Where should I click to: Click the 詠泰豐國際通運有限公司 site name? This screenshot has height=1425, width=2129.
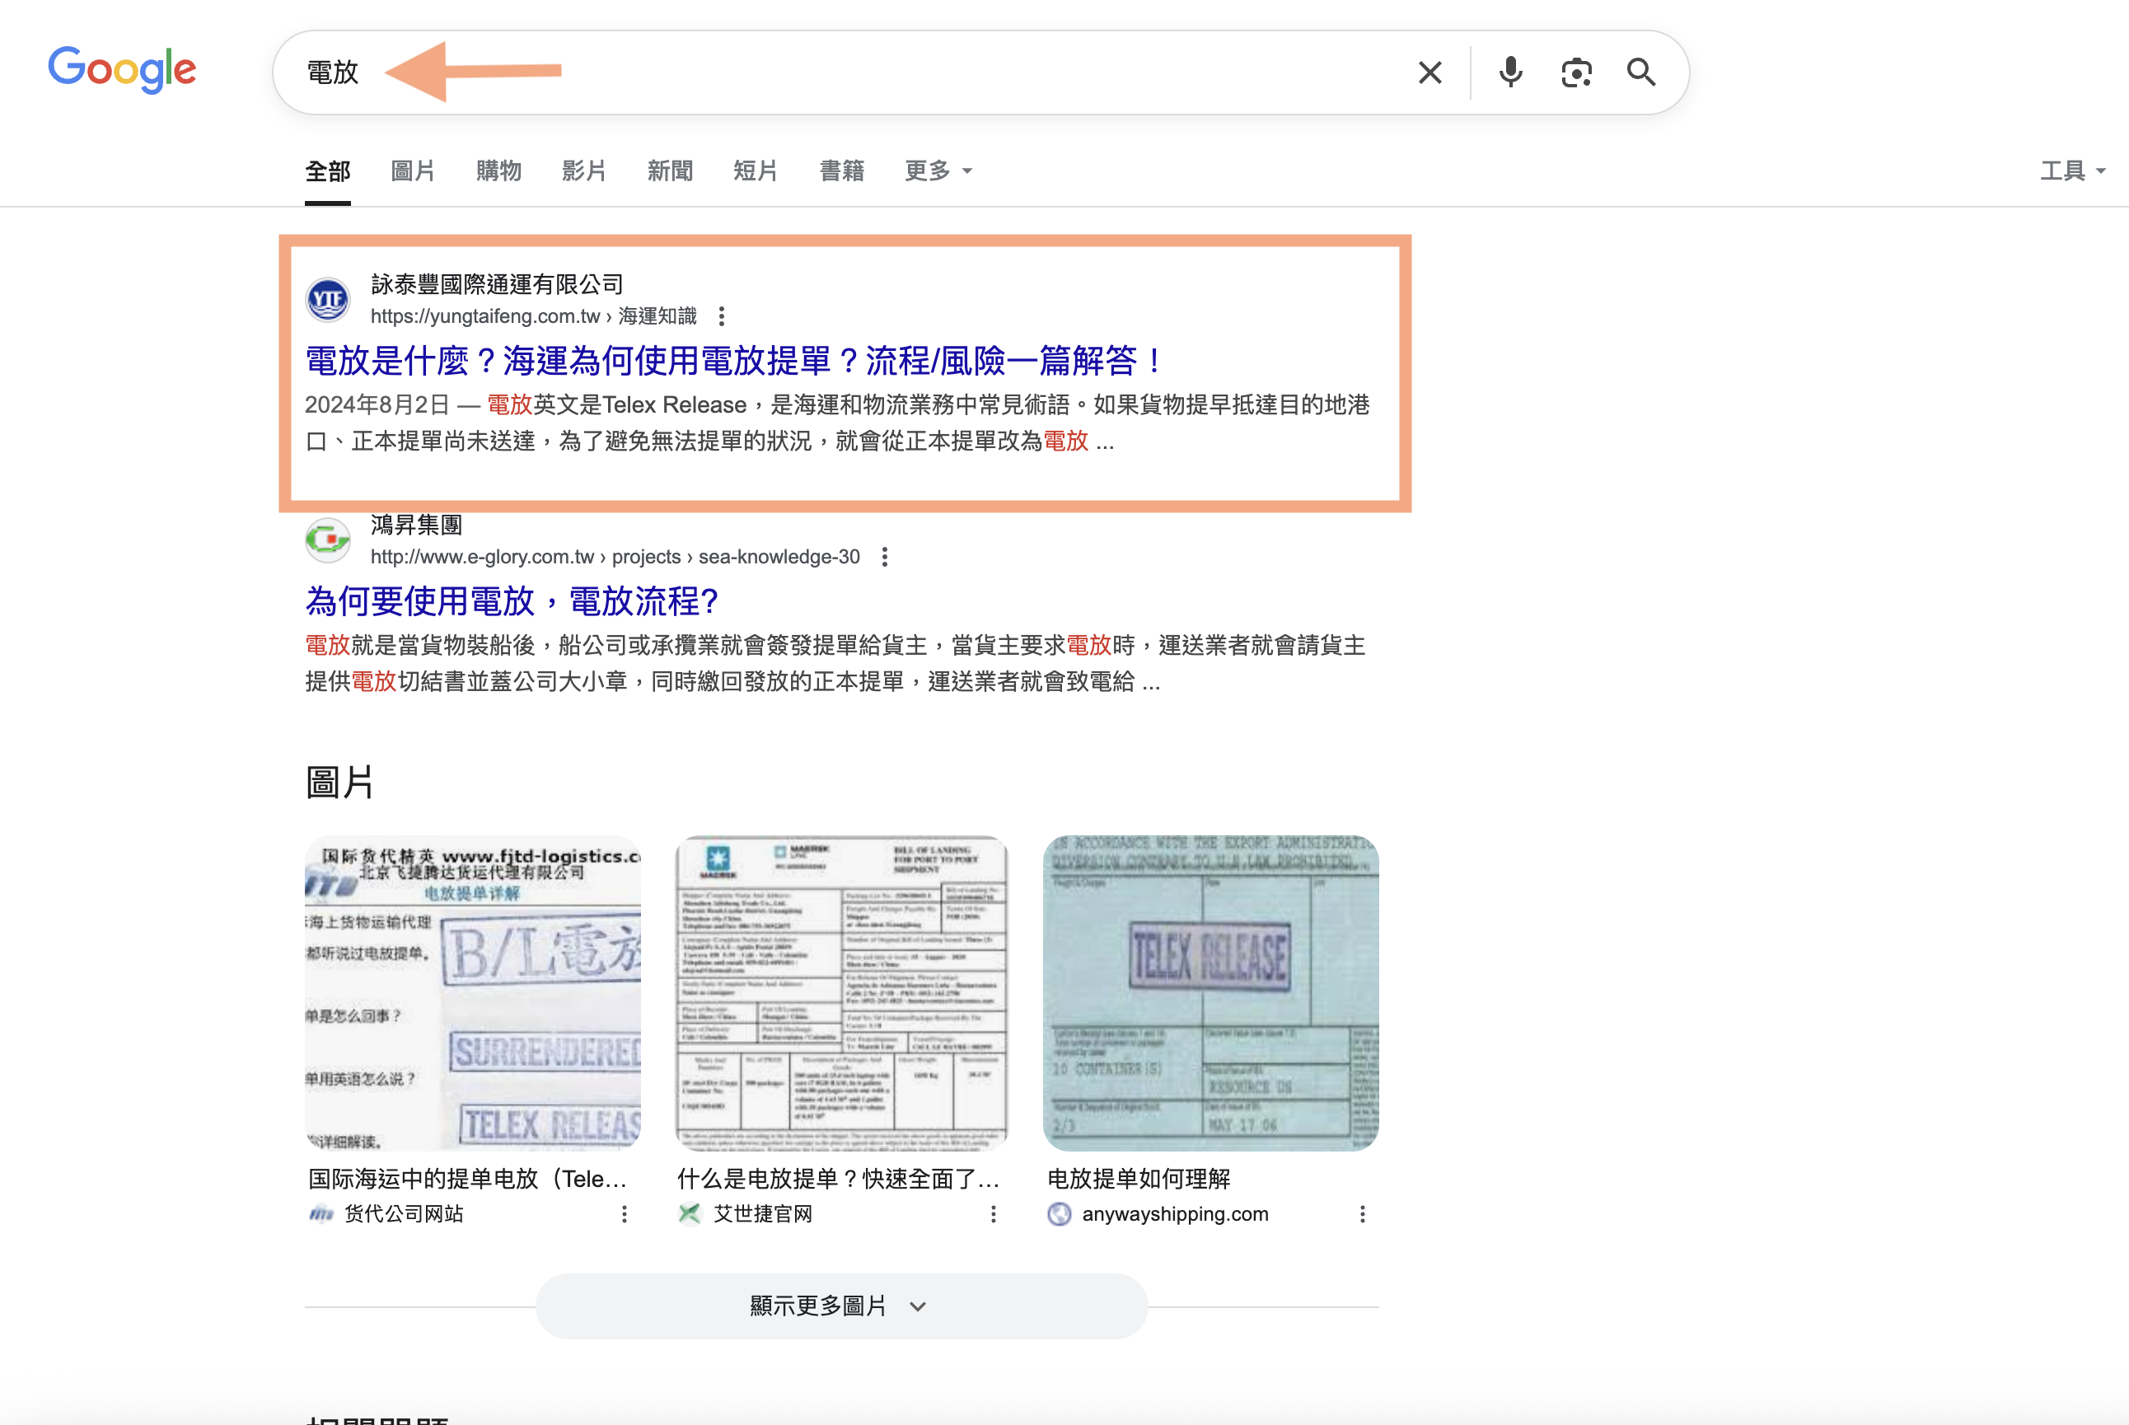pyautogui.click(x=498, y=284)
